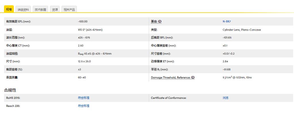294x118 pixels.
Task: Click the Reach 235 row label
Action: (13, 106)
